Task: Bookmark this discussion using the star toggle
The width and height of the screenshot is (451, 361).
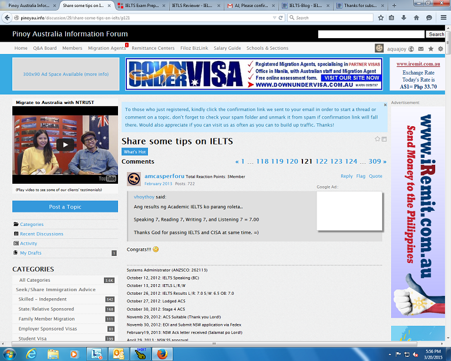Action: pos(378,139)
